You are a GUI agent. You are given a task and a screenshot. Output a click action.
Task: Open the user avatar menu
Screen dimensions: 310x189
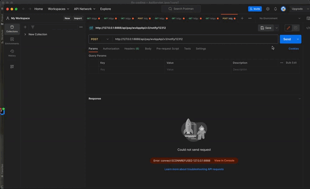tap(283, 9)
